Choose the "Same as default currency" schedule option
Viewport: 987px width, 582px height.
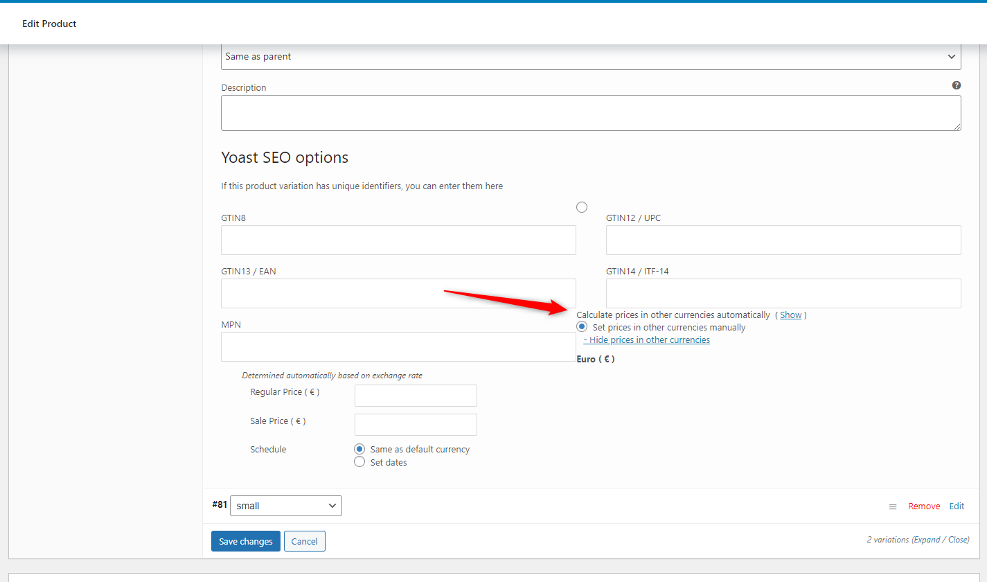359,449
